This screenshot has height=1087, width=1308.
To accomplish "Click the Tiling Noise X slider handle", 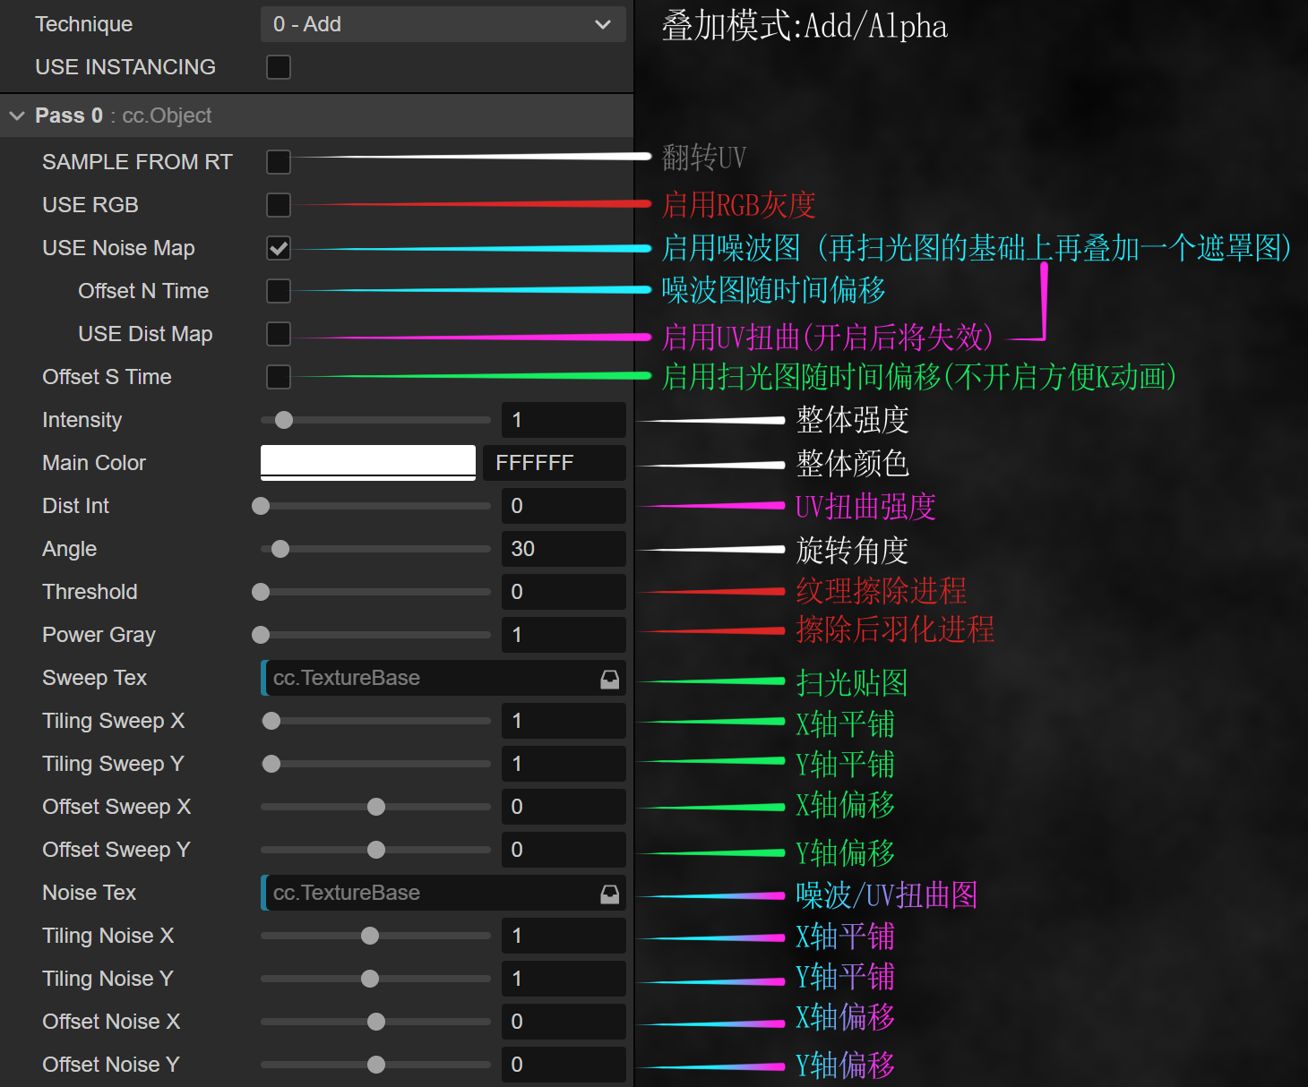I will tap(370, 936).
